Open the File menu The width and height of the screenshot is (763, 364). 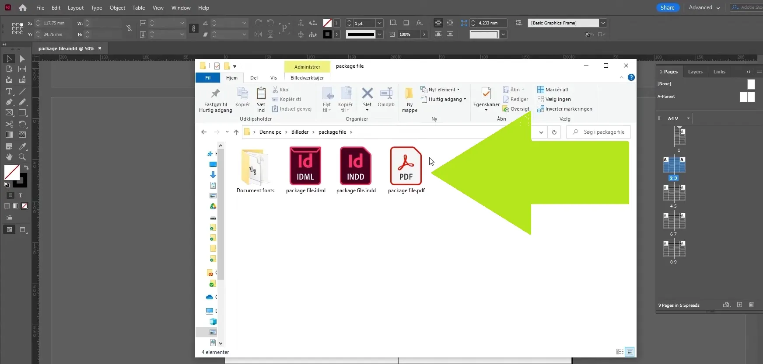pyautogui.click(x=40, y=8)
